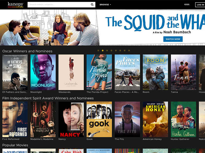Click the Gook title link
Image resolution: width=205 pixels, height=153 pixels.
coord(89,139)
